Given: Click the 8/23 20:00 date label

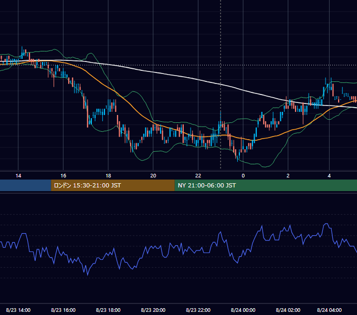Looking at the screenshot, I should [153, 310].
